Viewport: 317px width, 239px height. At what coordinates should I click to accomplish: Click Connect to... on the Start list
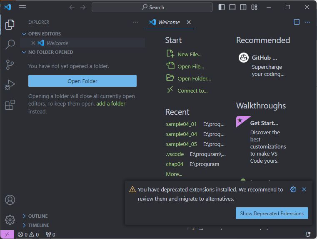click(x=187, y=91)
